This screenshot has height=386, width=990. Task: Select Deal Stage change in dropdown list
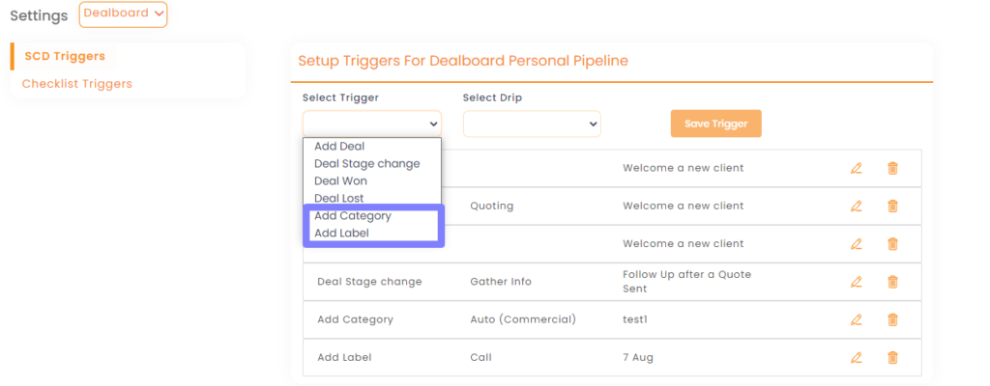tap(366, 164)
